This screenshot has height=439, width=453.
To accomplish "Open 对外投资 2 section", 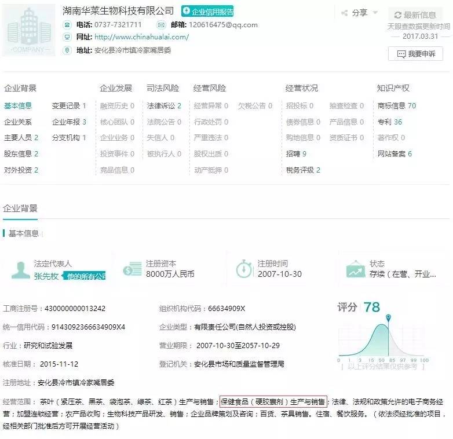I will tap(21, 170).
